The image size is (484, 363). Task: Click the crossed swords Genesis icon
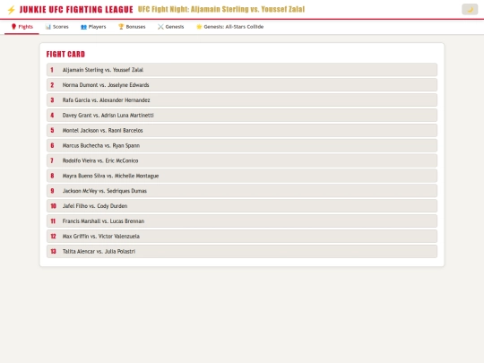160,27
